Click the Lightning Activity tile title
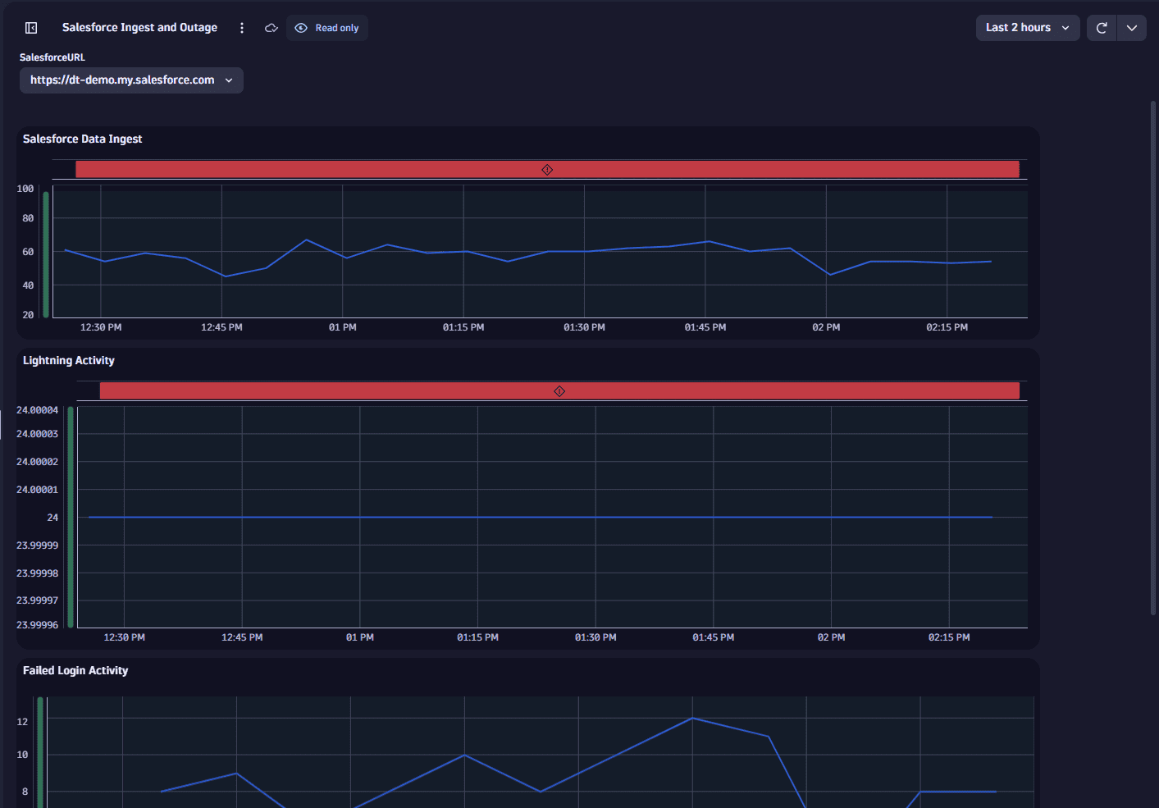This screenshot has width=1159, height=808. click(69, 361)
